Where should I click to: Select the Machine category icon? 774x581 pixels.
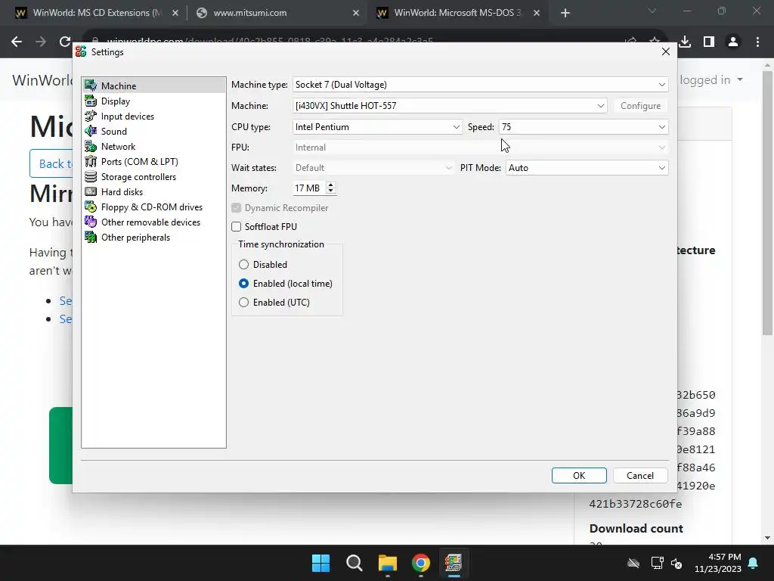click(x=91, y=85)
